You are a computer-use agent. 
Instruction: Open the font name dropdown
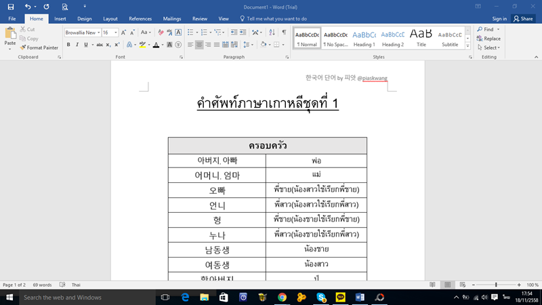98,33
